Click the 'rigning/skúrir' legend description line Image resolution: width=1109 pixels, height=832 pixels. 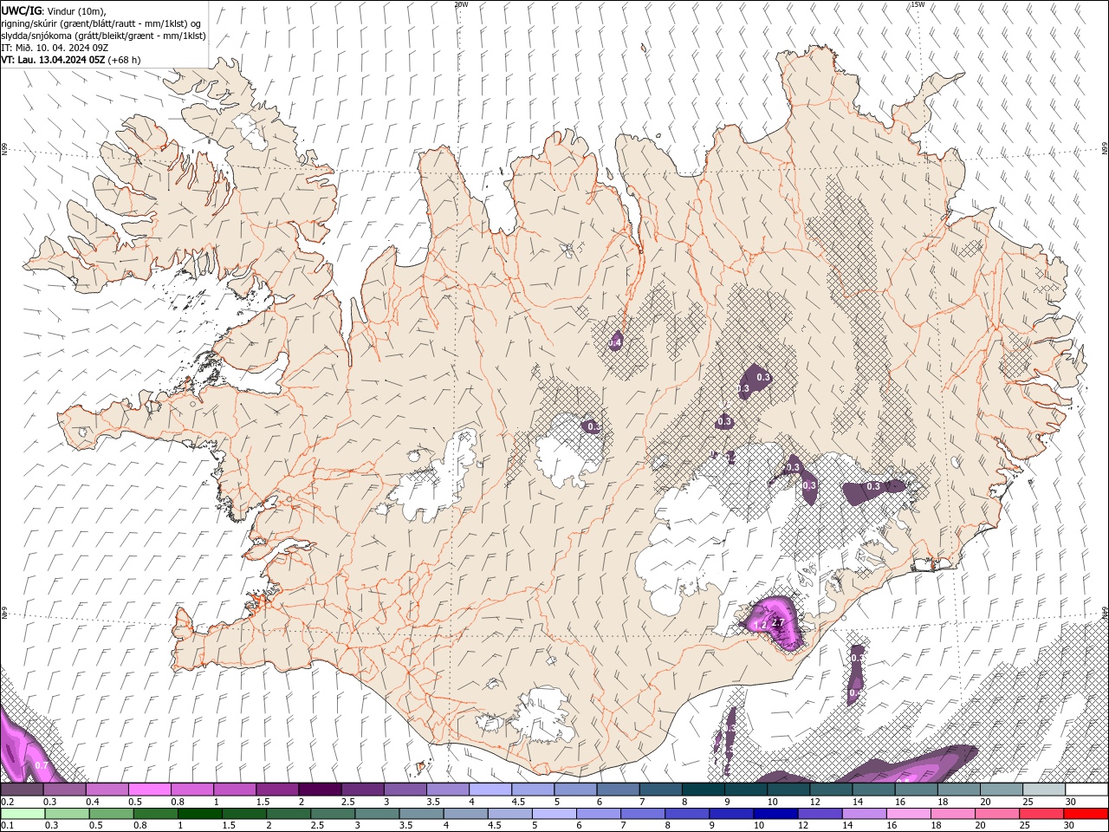point(102,23)
